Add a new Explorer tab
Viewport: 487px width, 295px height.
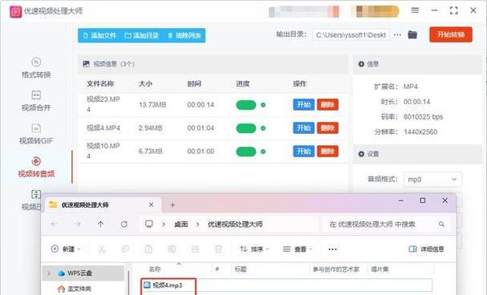172,204
